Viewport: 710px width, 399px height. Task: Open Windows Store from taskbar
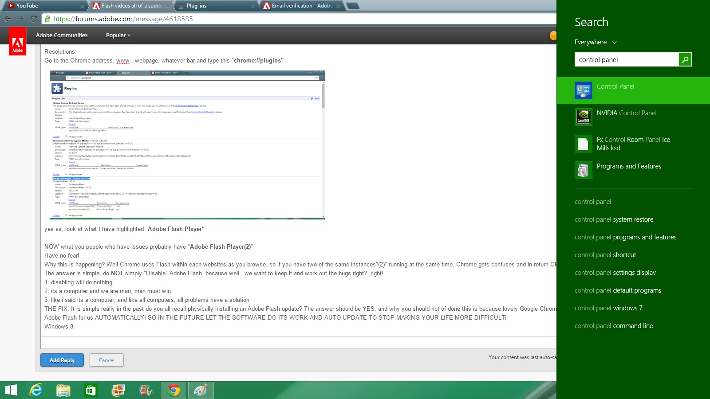91,390
